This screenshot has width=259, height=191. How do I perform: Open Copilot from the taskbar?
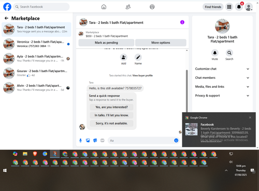click(x=15, y=154)
